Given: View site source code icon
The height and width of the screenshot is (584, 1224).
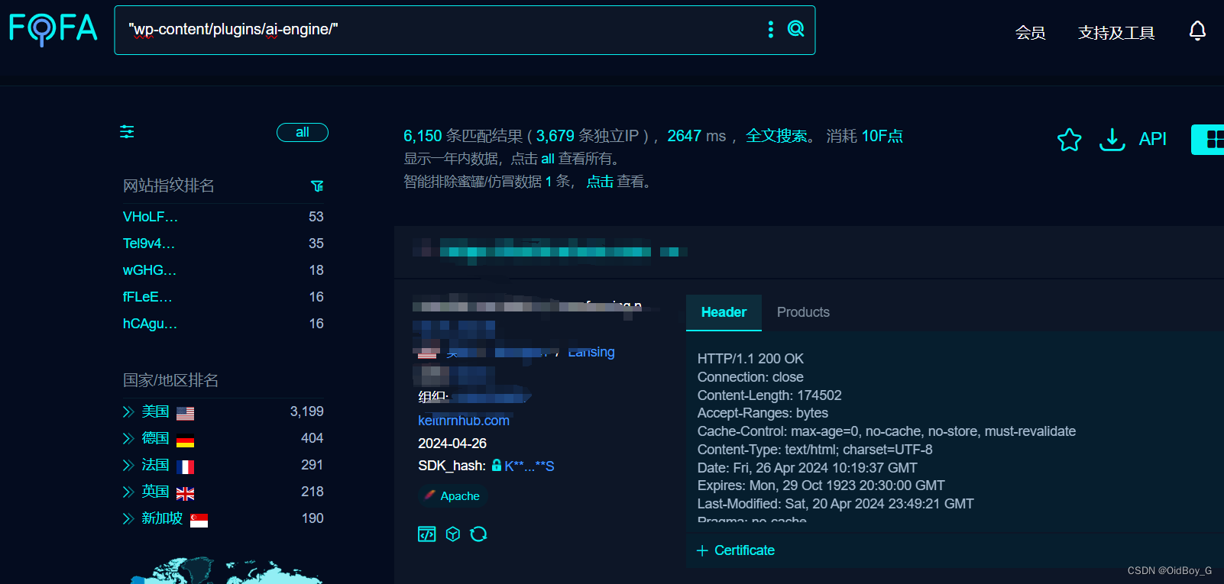Looking at the screenshot, I should pyautogui.click(x=426, y=534).
